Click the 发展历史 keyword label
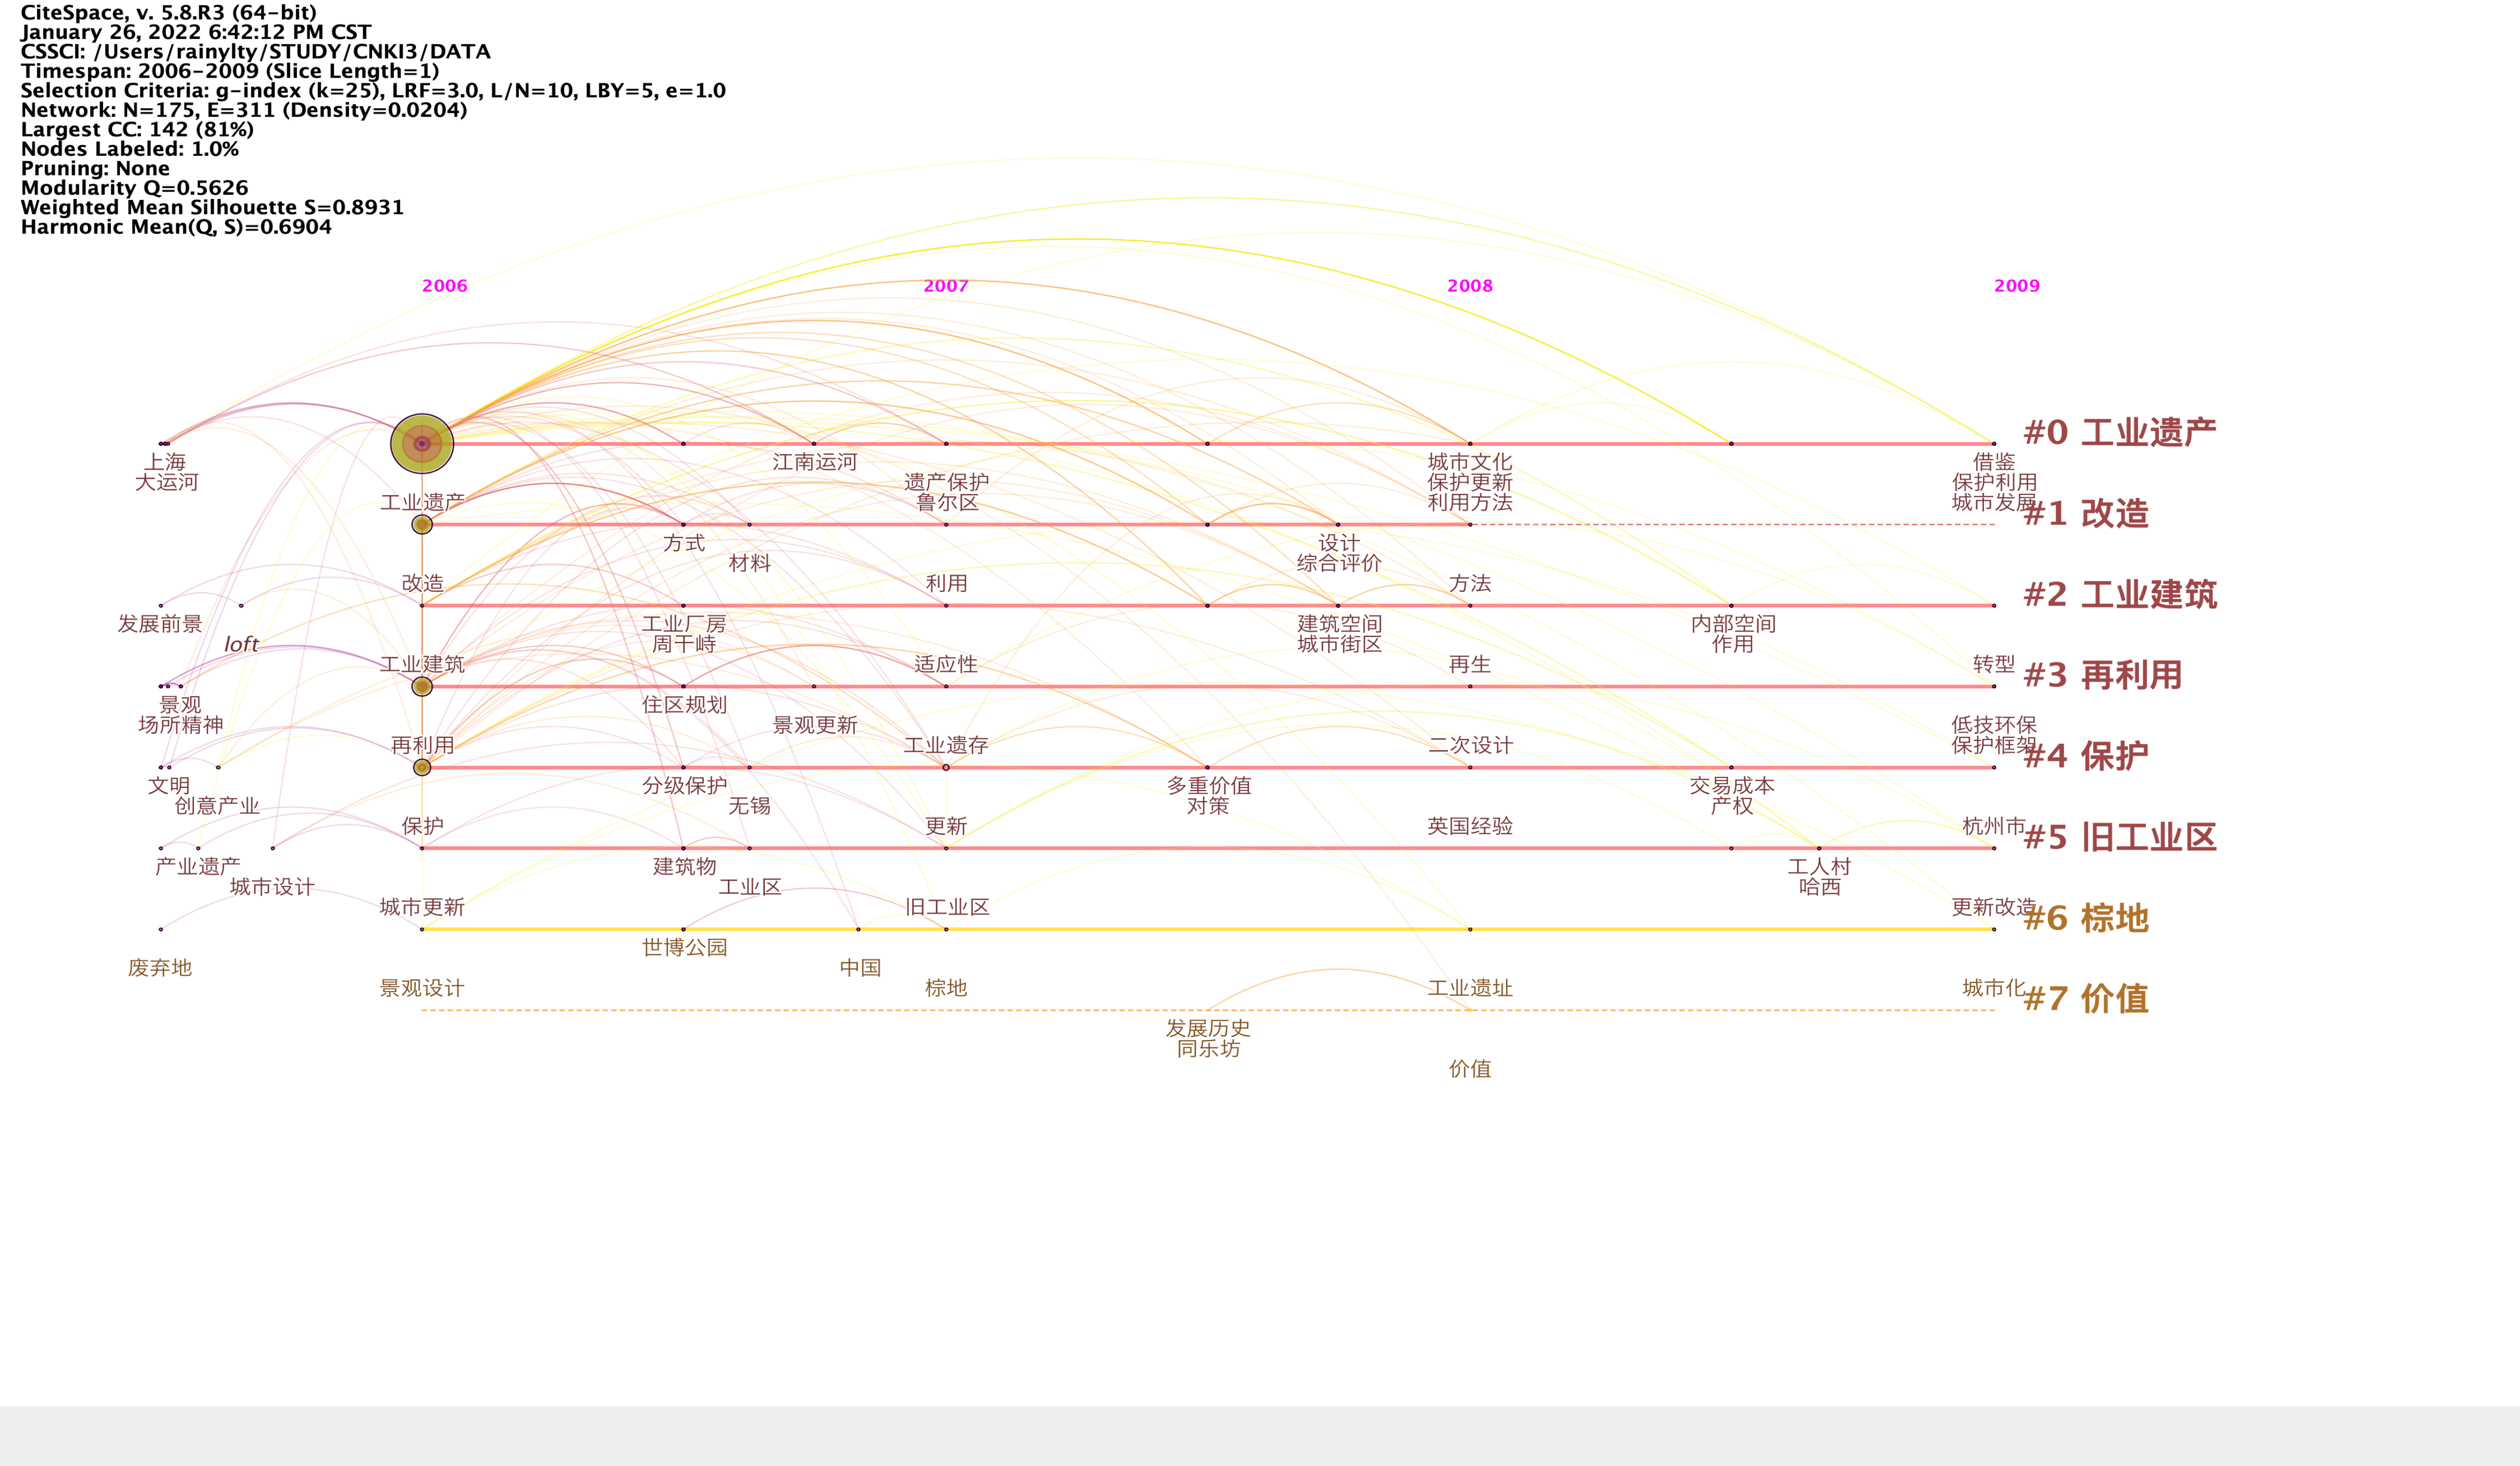Viewport: 2520px width, 1466px height. (x=1208, y=1029)
